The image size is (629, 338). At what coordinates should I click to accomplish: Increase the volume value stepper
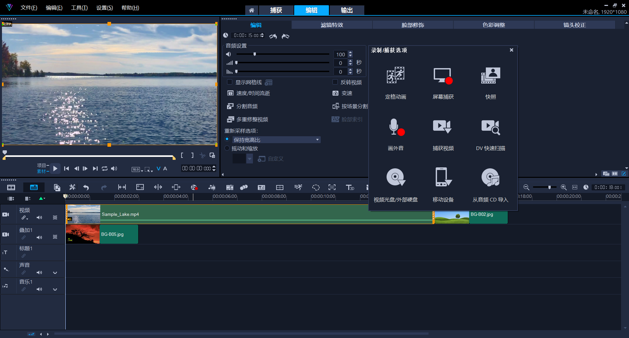click(x=351, y=52)
